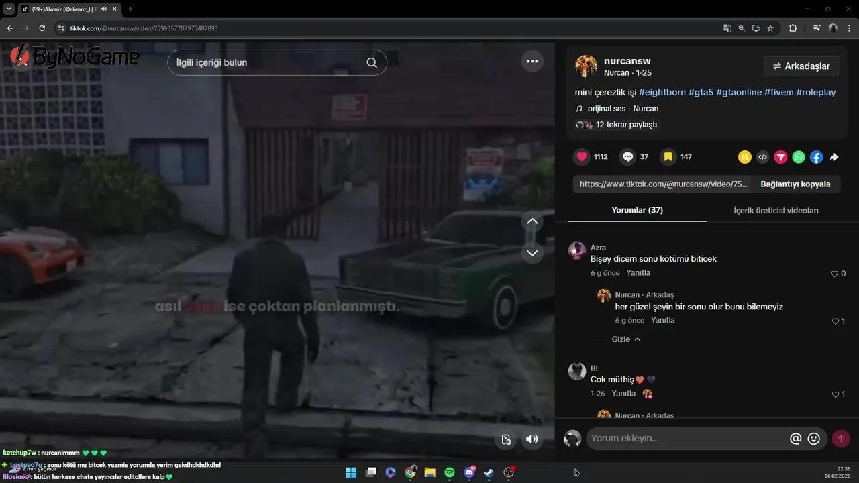Like the 'Cok müthiş' comment heart

(835, 394)
